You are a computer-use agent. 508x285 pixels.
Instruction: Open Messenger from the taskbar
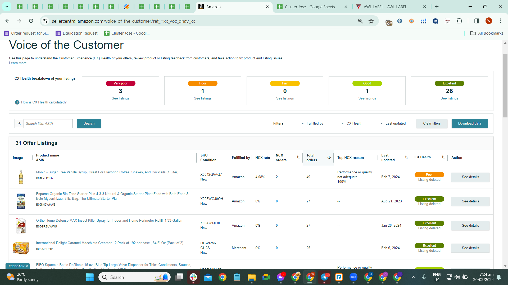tap(281, 277)
